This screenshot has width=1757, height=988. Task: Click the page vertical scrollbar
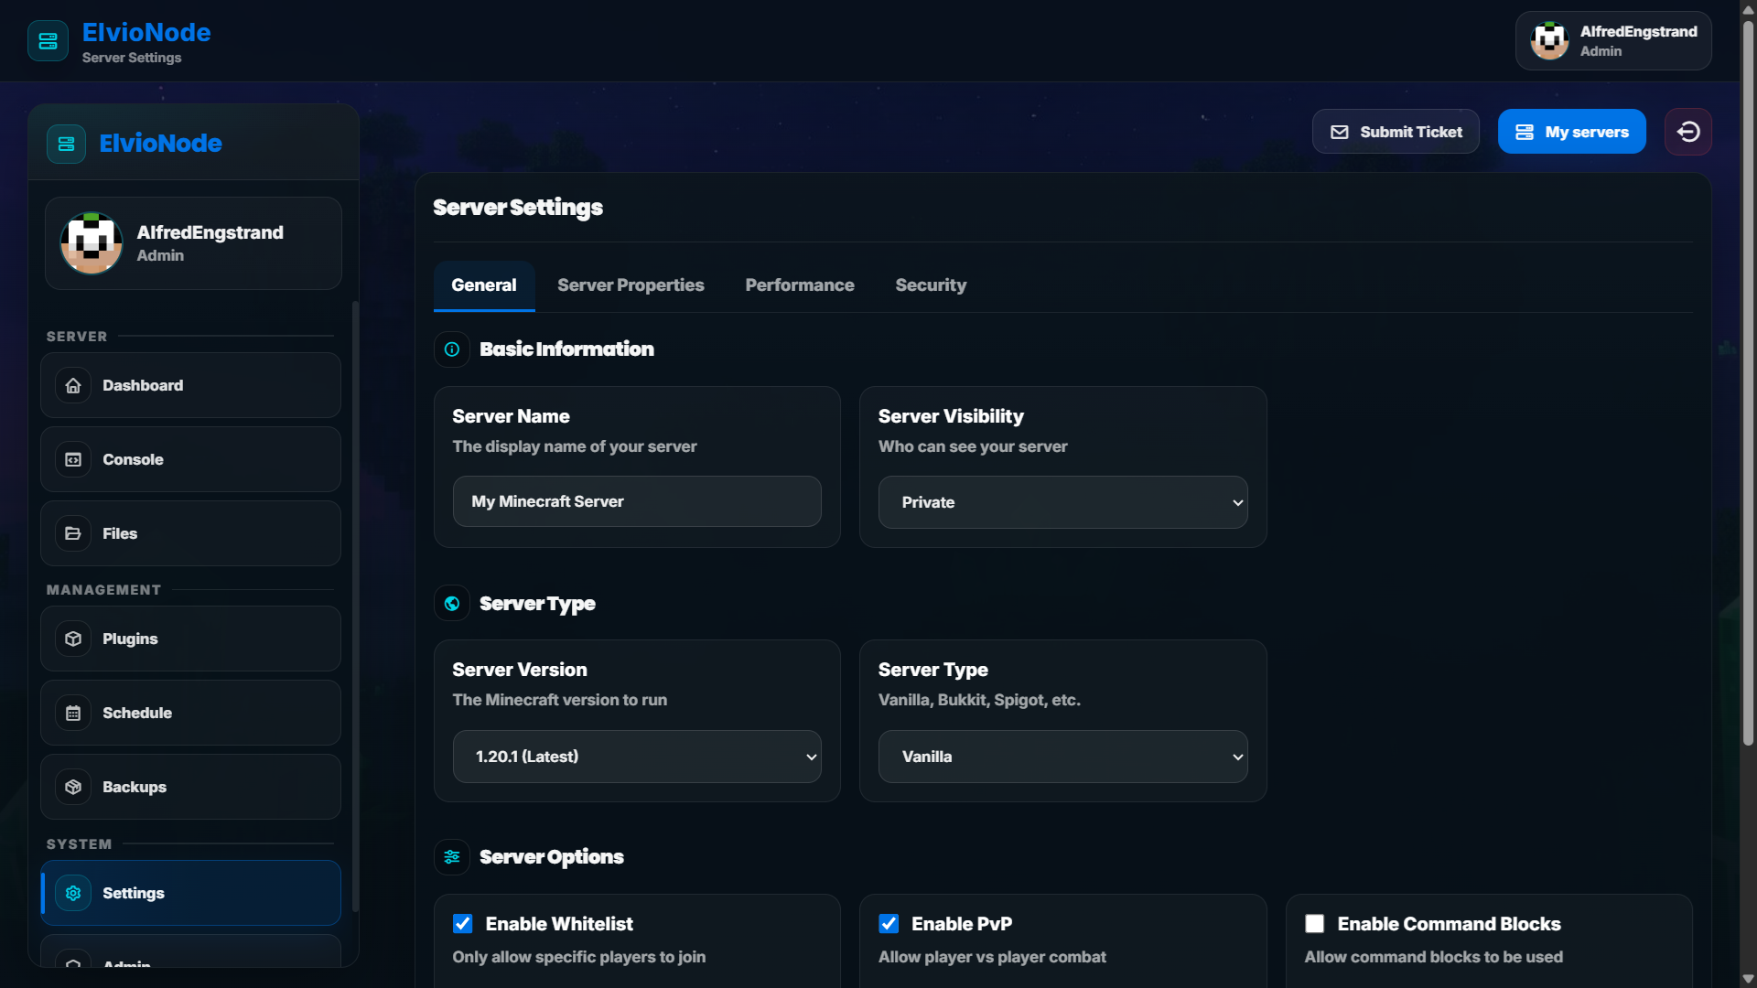coord(1748,384)
